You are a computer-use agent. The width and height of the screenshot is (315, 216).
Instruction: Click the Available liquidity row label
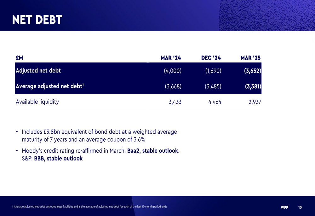tap(37, 102)
